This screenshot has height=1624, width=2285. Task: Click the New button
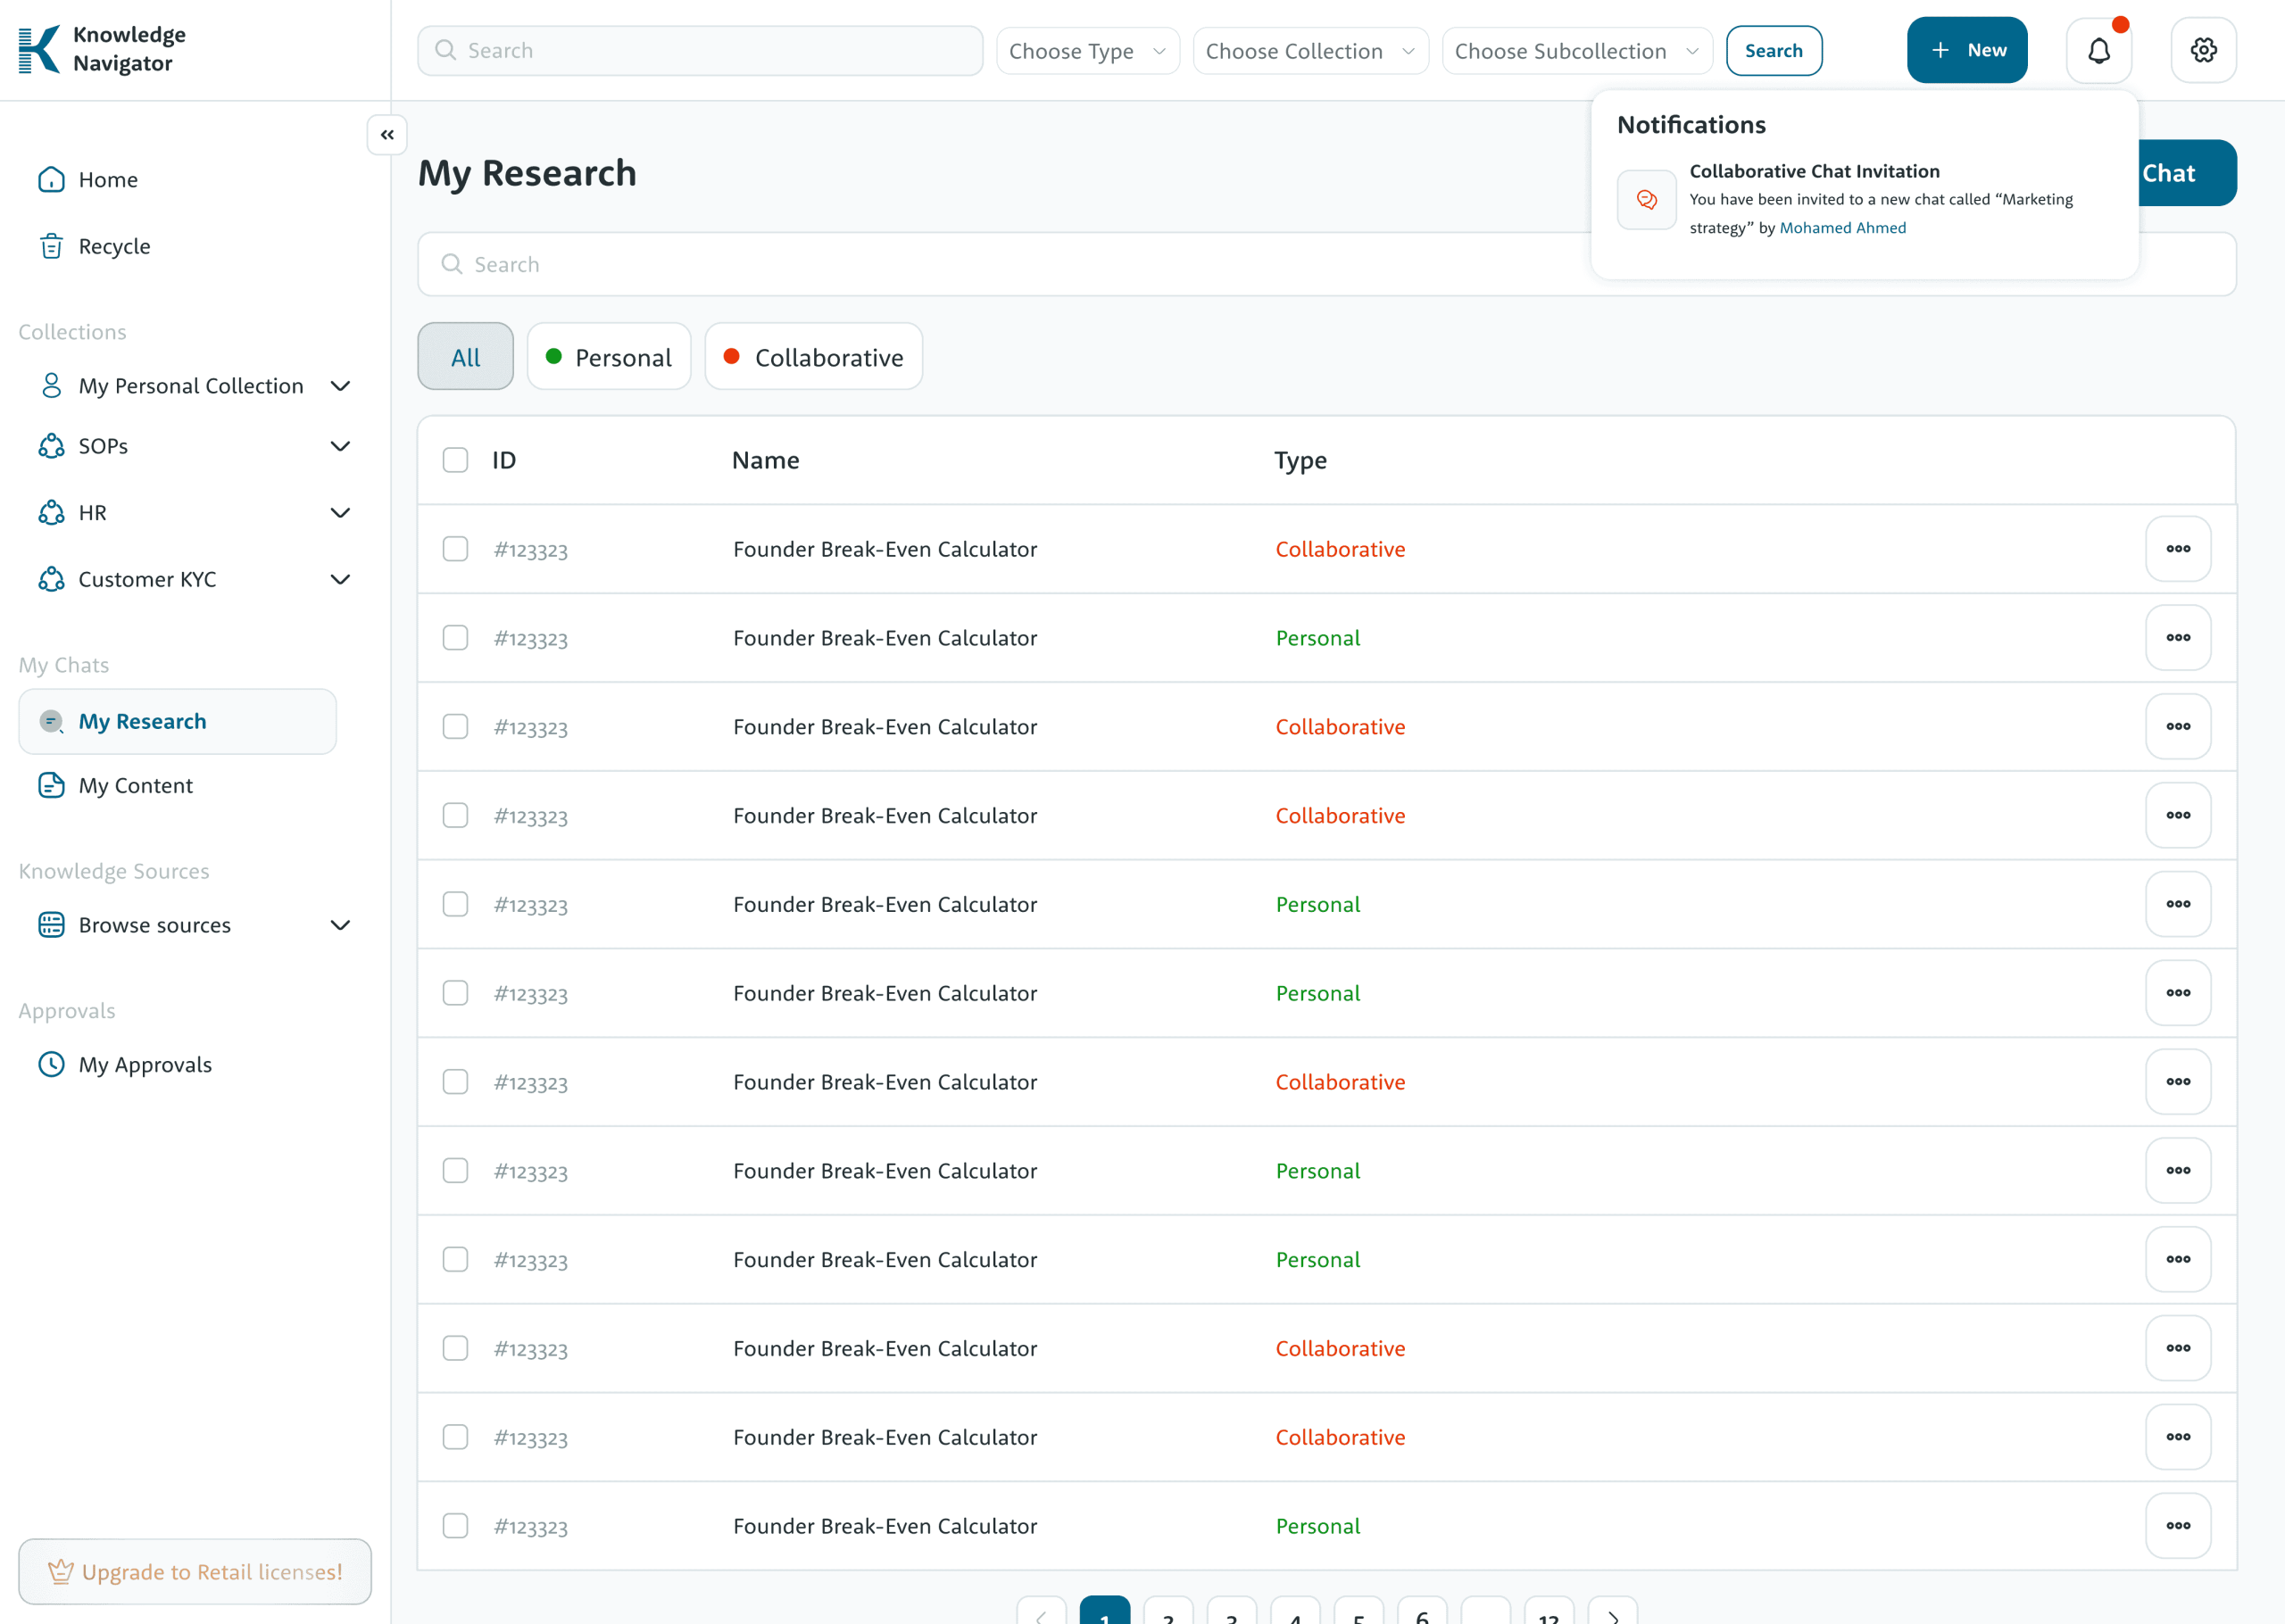1966,50
